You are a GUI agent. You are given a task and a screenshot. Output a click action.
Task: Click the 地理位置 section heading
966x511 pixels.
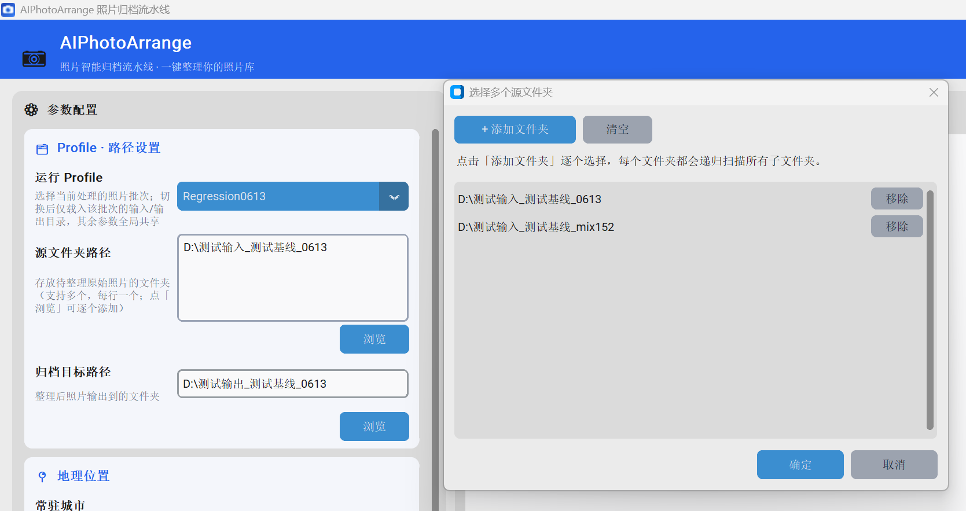[x=83, y=476]
